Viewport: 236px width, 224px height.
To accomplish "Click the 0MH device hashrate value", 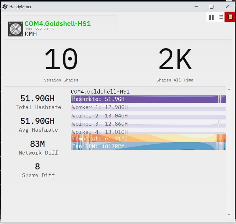I will (x=31, y=34).
